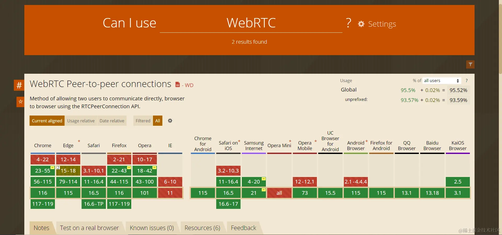502x235 pixels.
Task: Click the Samsung Internet column header
Action: coord(254,146)
